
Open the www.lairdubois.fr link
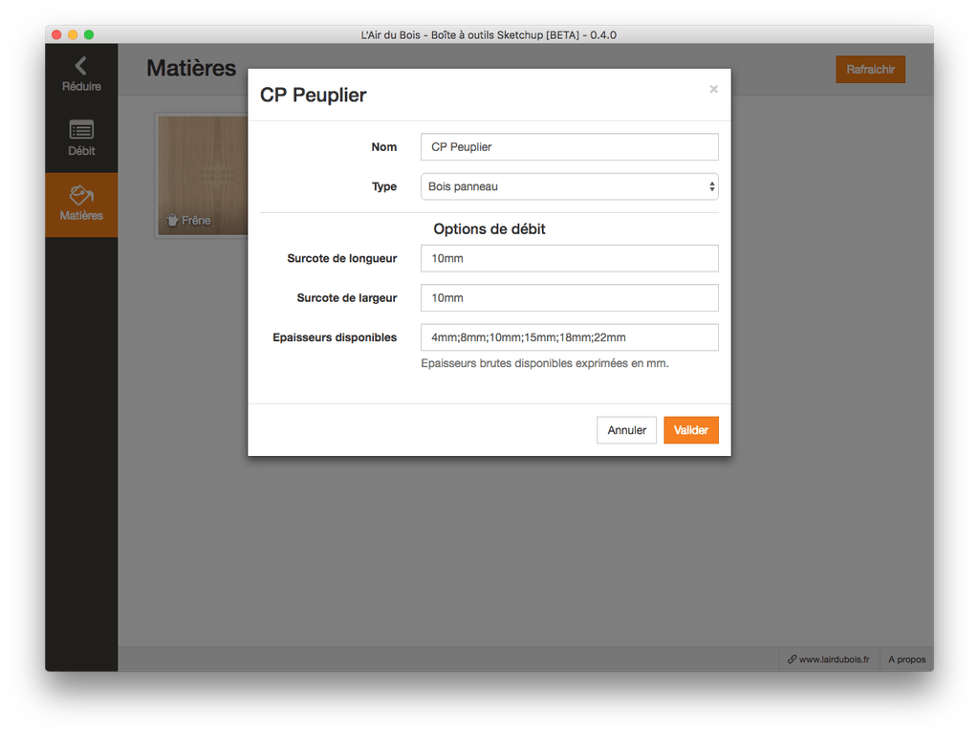[828, 660]
